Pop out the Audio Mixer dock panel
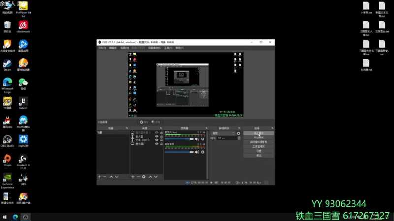The width and height of the screenshot is (394, 221). 207,128
